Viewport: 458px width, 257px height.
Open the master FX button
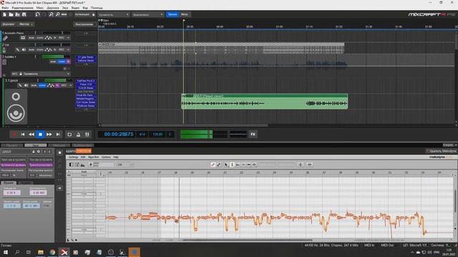click(253, 134)
